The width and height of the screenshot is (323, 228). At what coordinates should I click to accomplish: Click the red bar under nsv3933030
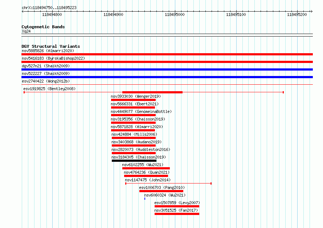point(133,100)
